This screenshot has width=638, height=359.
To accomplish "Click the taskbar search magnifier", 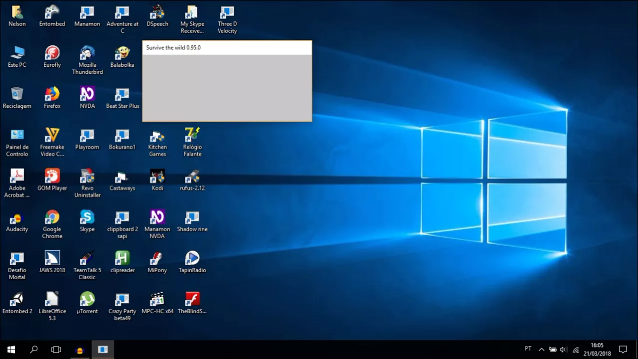I will 33,350.
